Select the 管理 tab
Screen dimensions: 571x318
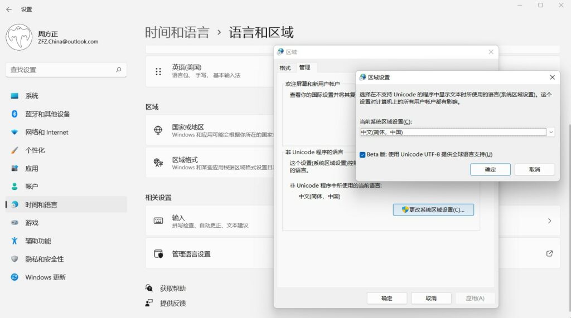pos(304,67)
